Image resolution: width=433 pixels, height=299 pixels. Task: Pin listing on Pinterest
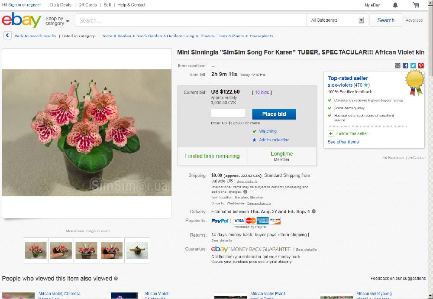point(421,65)
